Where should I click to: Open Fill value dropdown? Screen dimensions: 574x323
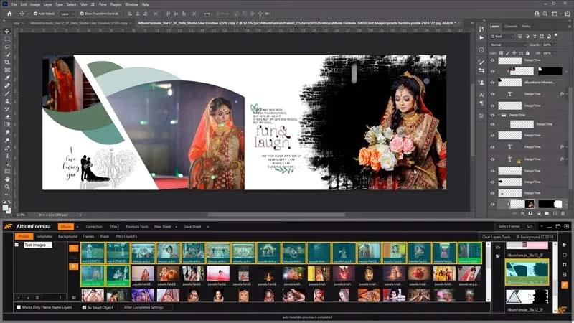click(x=555, y=53)
